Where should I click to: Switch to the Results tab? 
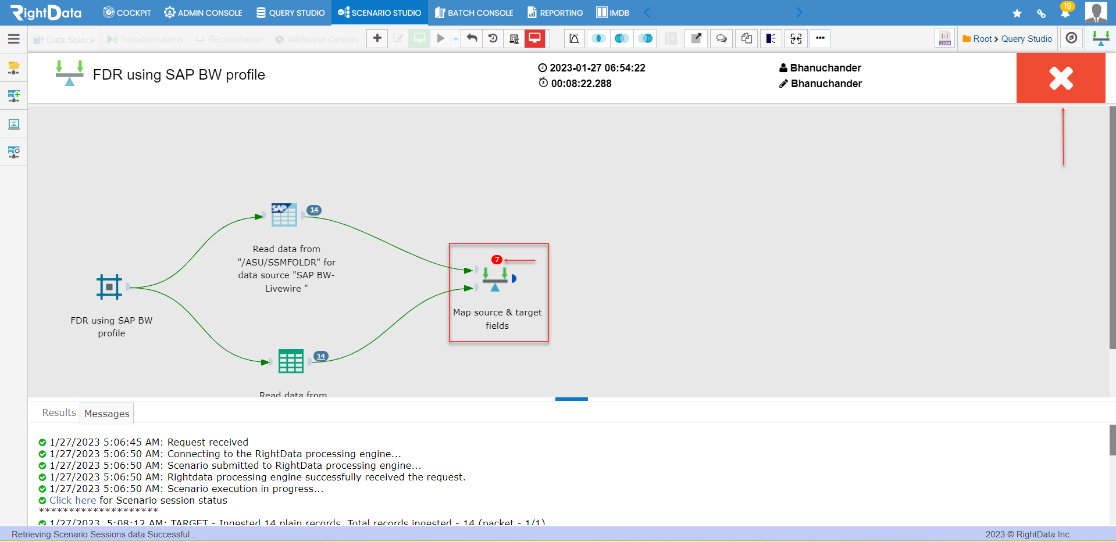click(x=59, y=412)
